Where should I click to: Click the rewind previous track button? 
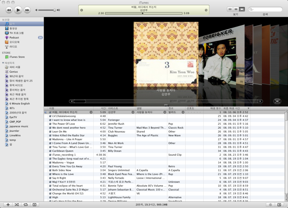pyautogui.click(x=9, y=10)
